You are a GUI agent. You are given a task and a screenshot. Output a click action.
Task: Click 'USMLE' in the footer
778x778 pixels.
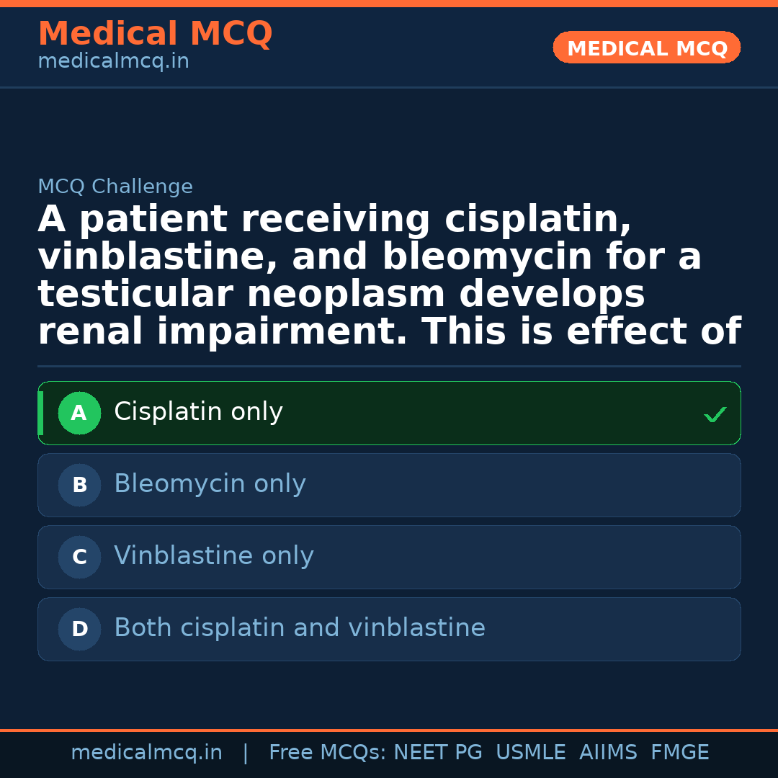coord(530,753)
